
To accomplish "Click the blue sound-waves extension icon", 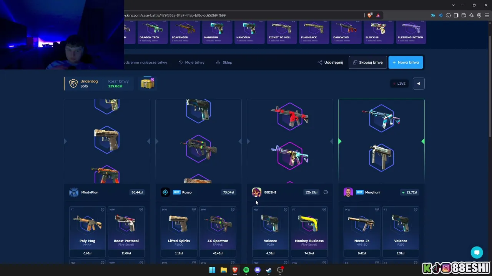I will tap(440, 15).
